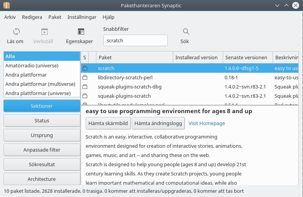Open the Hjälp menu
This screenshot has width=303, height=197.
108,17
